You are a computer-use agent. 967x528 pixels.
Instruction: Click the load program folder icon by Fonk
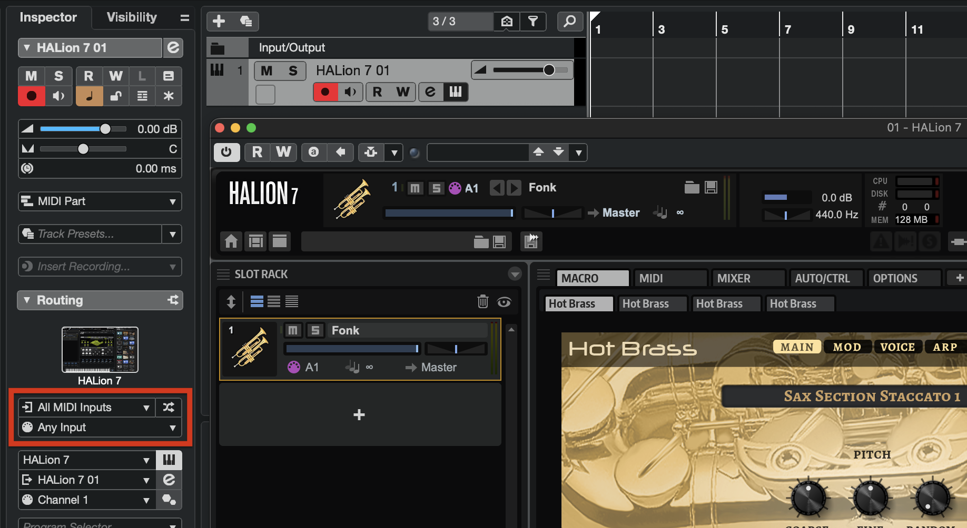tap(692, 187)
